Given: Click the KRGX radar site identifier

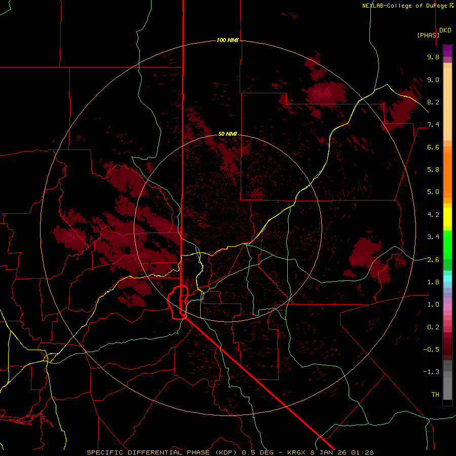Looking at the screenshot, I should (296, 452).
